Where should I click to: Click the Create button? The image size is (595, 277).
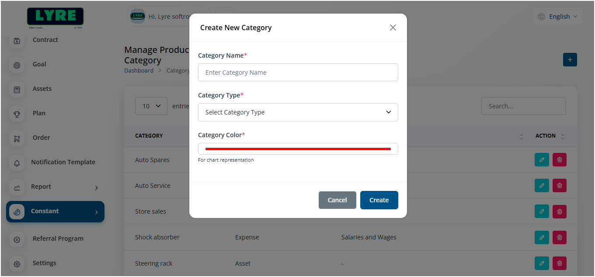pos(379,200)
